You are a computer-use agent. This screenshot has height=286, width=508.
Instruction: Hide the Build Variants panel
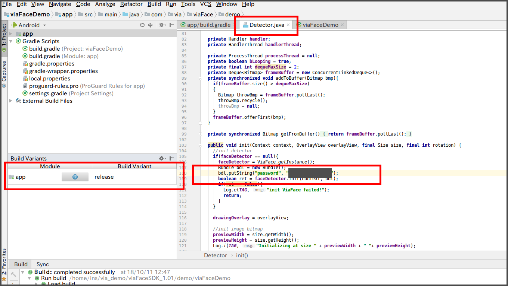[171, 158]
